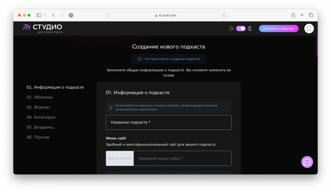Jump to the 06. Прочее section
The image size is (331, 192).
click(x=38, y=137)
